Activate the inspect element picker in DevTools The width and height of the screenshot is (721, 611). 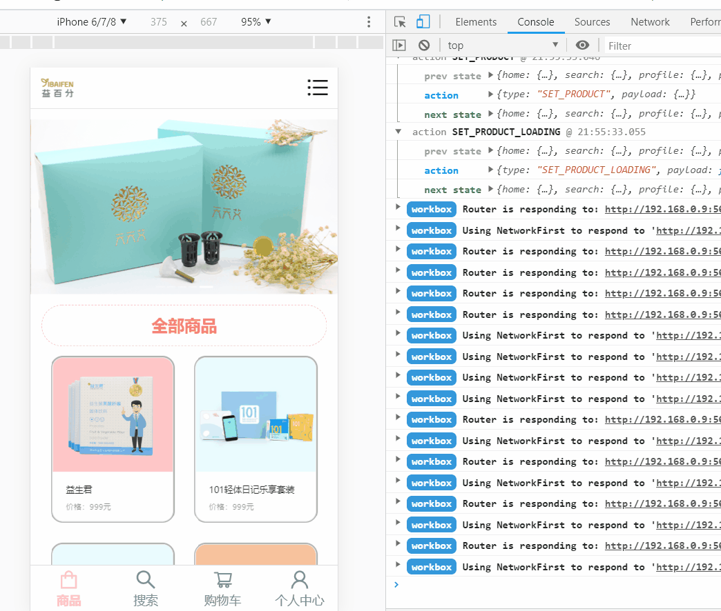click(400, 22)
